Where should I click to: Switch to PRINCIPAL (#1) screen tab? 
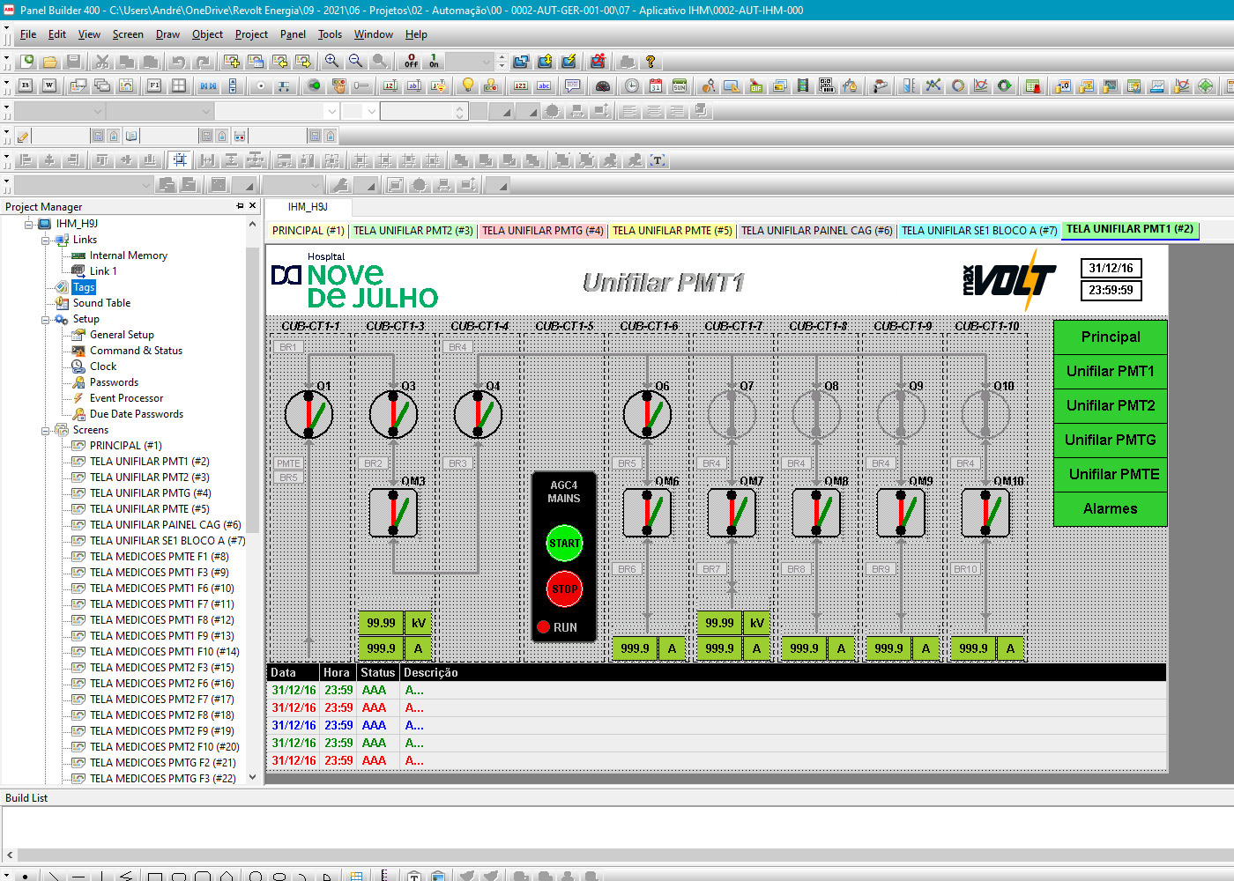coord(308,231)
